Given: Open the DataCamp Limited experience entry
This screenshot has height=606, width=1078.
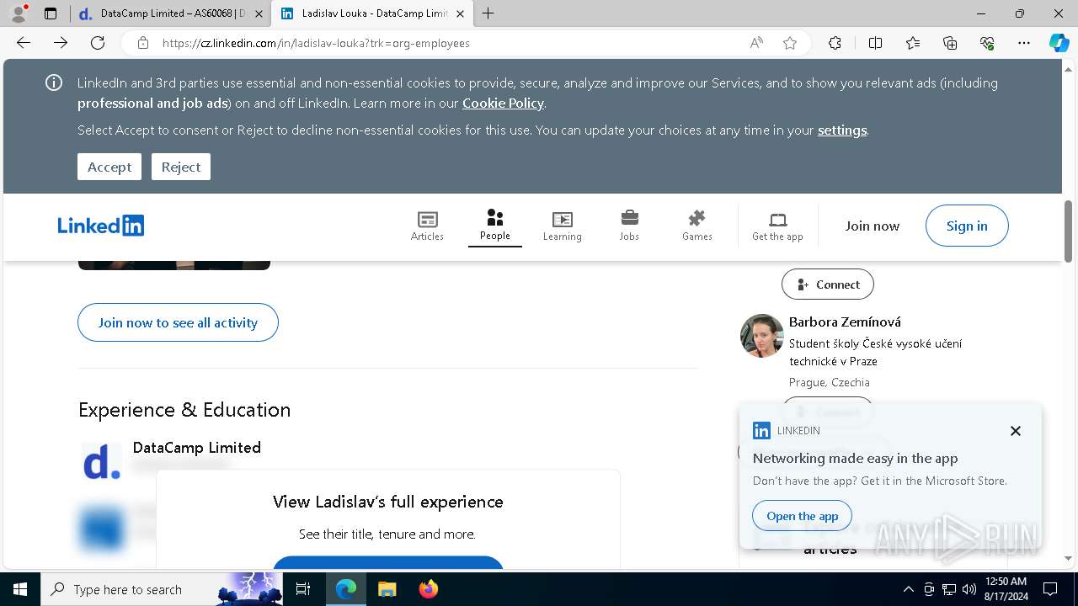Looking at the screenshot, I should 197,447.
